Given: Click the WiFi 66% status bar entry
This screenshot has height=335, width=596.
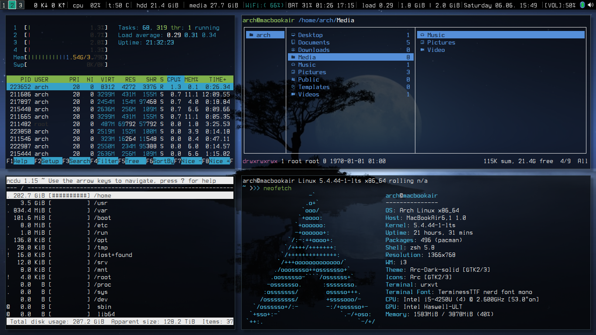Looking at the screenshot, I should [x=264, y=5].
